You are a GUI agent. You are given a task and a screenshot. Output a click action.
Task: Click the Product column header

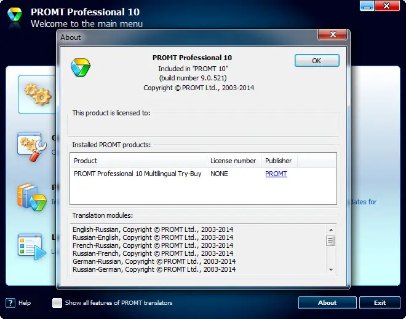[x=138, y=161]
